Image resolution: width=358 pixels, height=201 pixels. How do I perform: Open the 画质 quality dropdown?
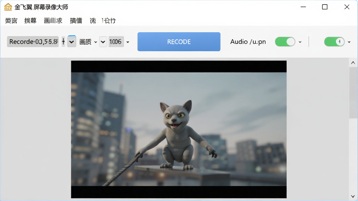pyautogui.click(x=88, y=42)
